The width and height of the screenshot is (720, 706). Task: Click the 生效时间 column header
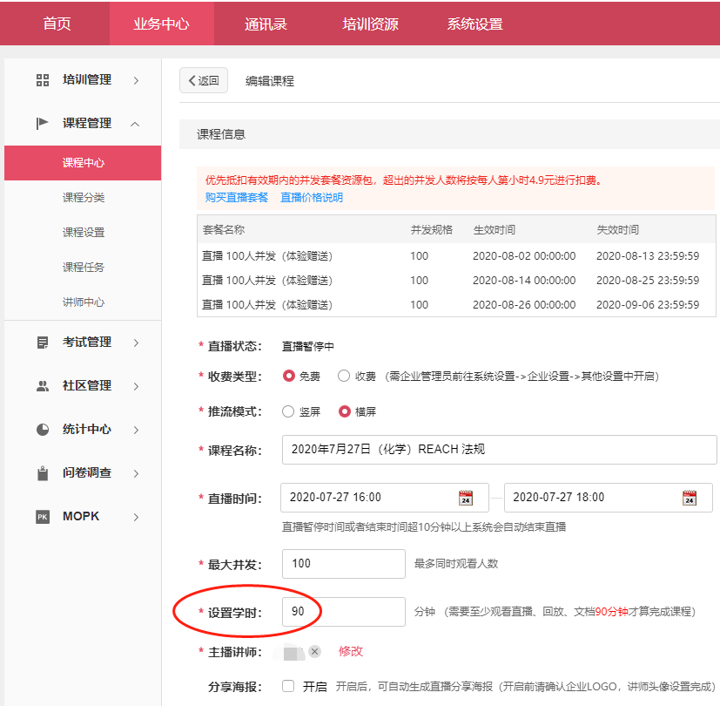pyautogui.click(x=495, y=230)
